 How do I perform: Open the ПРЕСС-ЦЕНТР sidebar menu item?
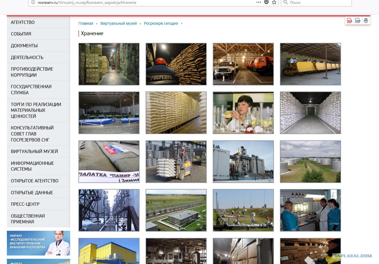[x=39, y=204]
